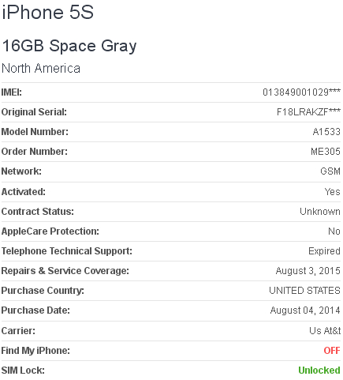Click the Original Serial value
This screenshot has height=380, width=343.
[x=308, y=112]
